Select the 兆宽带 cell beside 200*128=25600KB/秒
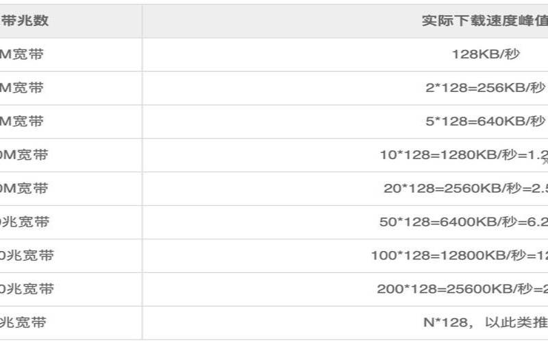 coord(27,289)
